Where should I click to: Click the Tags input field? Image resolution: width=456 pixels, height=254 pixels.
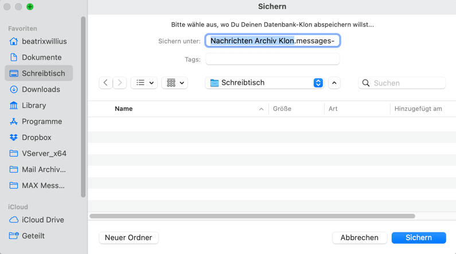[x=272, y=59]
